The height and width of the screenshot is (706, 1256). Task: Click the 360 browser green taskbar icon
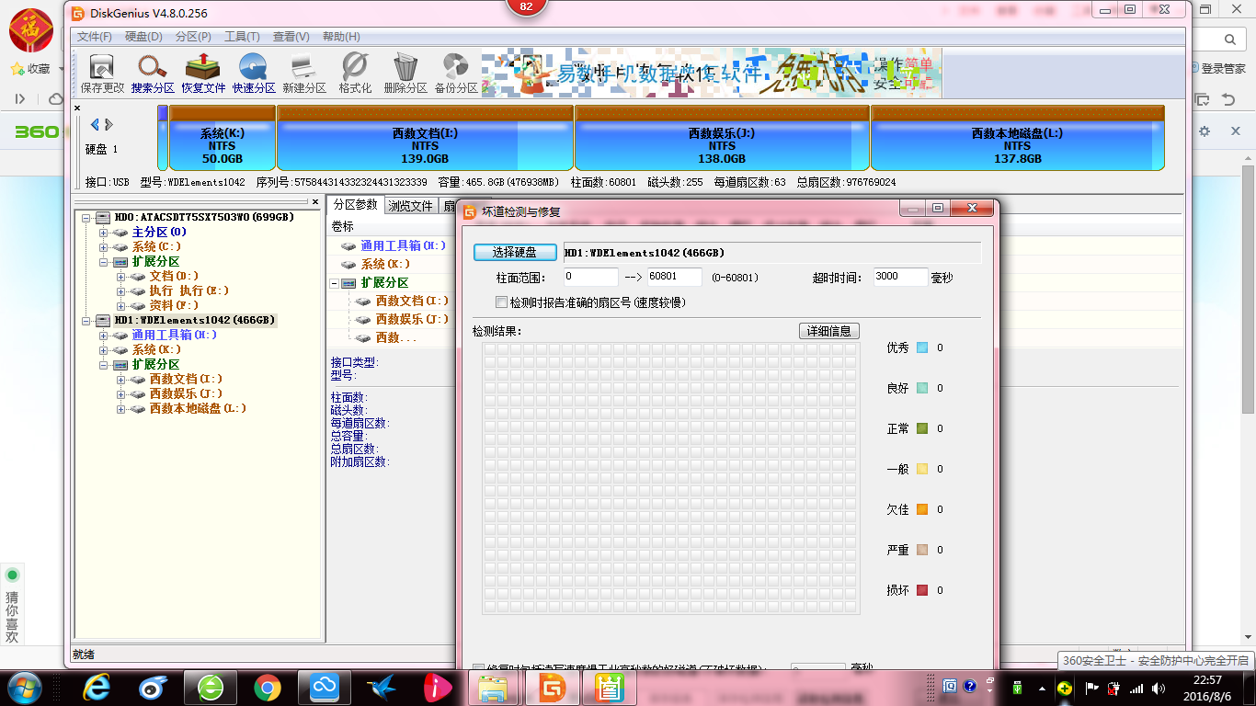[211, 687]
